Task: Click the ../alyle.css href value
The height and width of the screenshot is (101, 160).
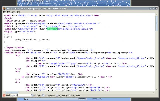Action: tap(28, 26)
